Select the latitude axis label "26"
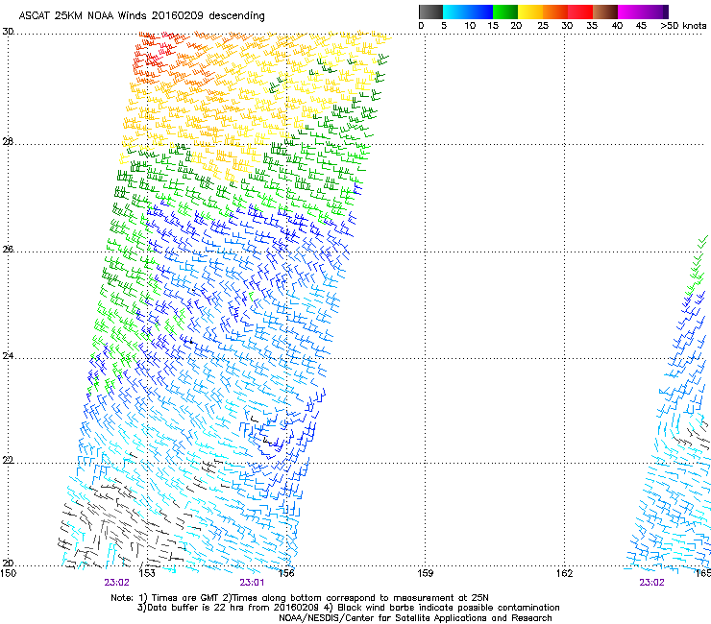Viewport: 711px width, 624px height. click(x=8, y=250)
